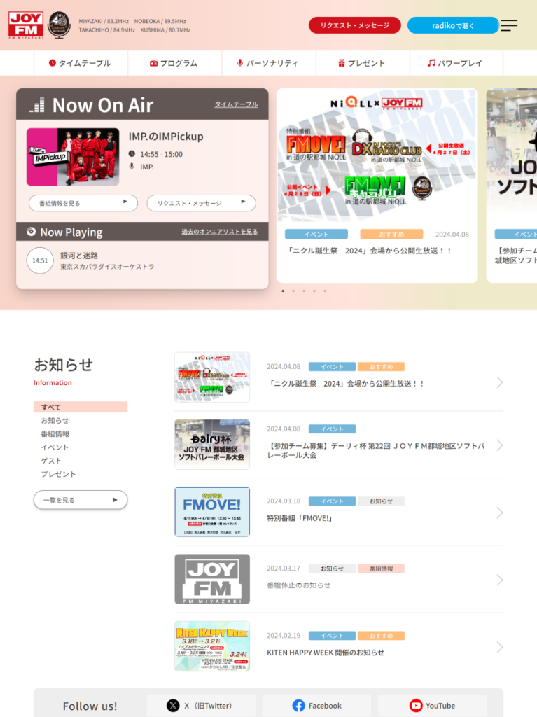
Task: Open the Facebook social link
Action: tap(316, 706)
